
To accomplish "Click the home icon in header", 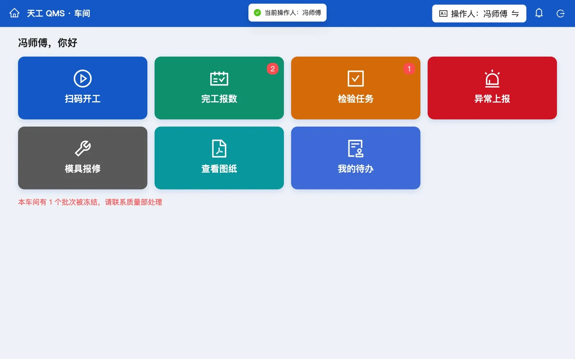I will [14, 13].
